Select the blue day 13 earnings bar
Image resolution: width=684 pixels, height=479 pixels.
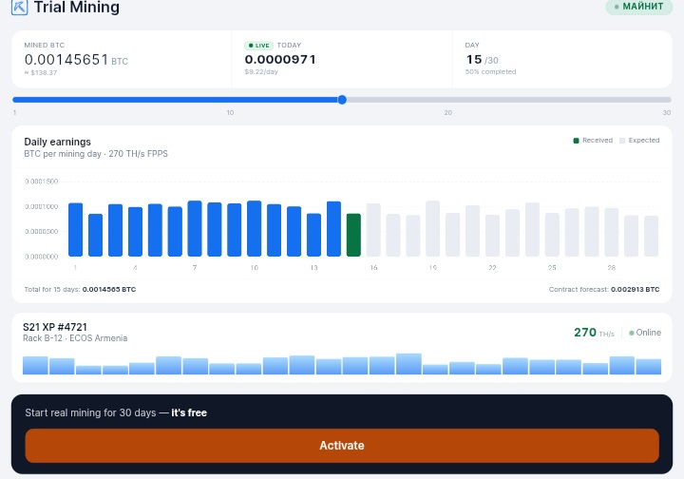tap(313, 235)
